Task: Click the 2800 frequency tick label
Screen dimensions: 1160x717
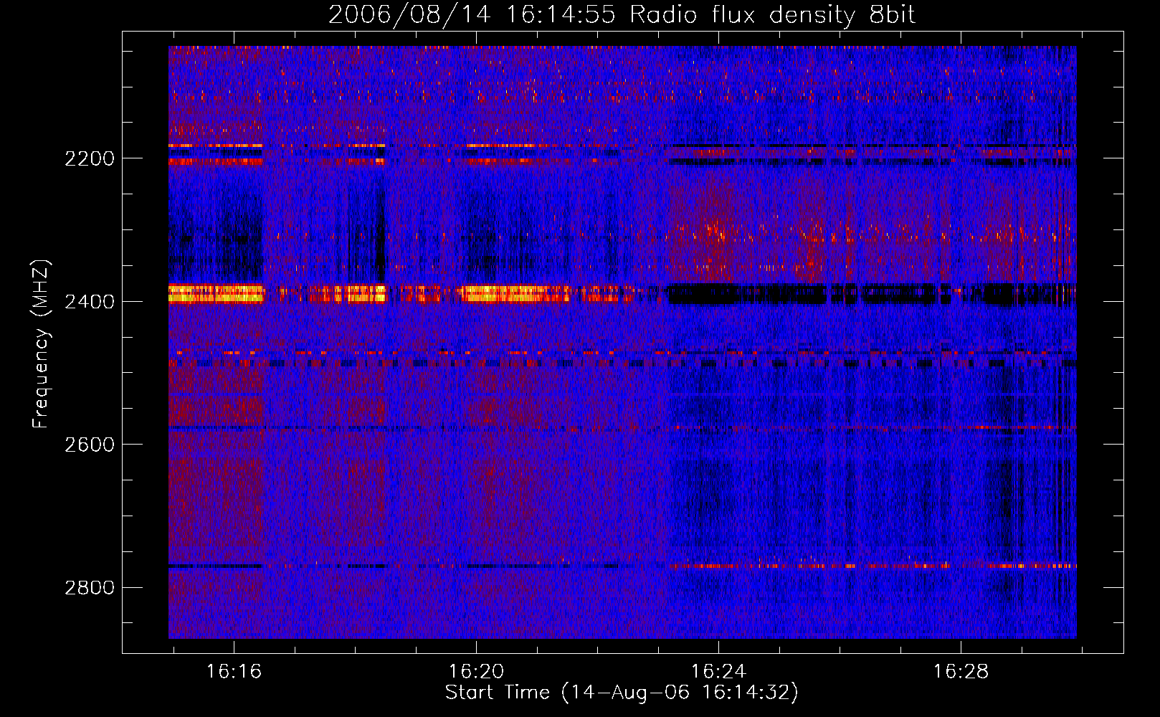Action: pos(90,588)
